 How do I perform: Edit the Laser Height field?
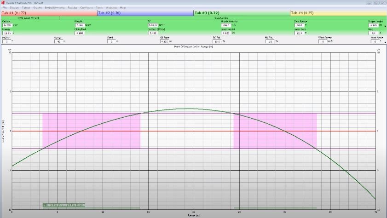[x=226, y=33]
